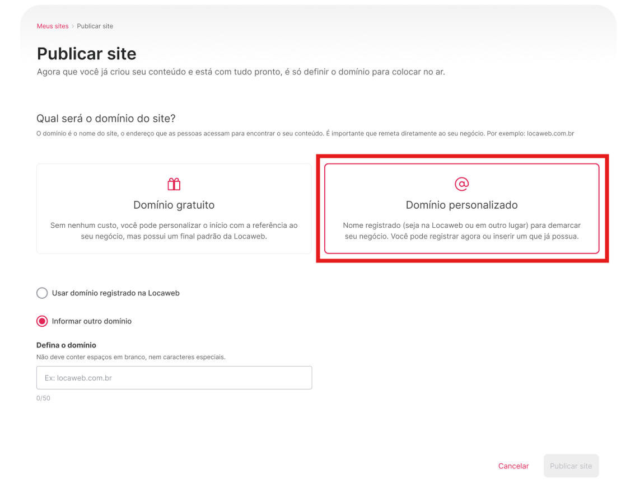Select the "Domínio gratuito" card title
Screen dimensions: 635x493
[174, 205]
